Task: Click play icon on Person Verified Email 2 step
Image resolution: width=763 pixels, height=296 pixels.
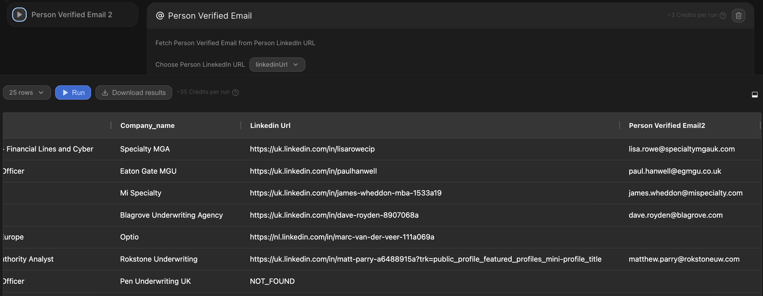Action: coord(19,15)
